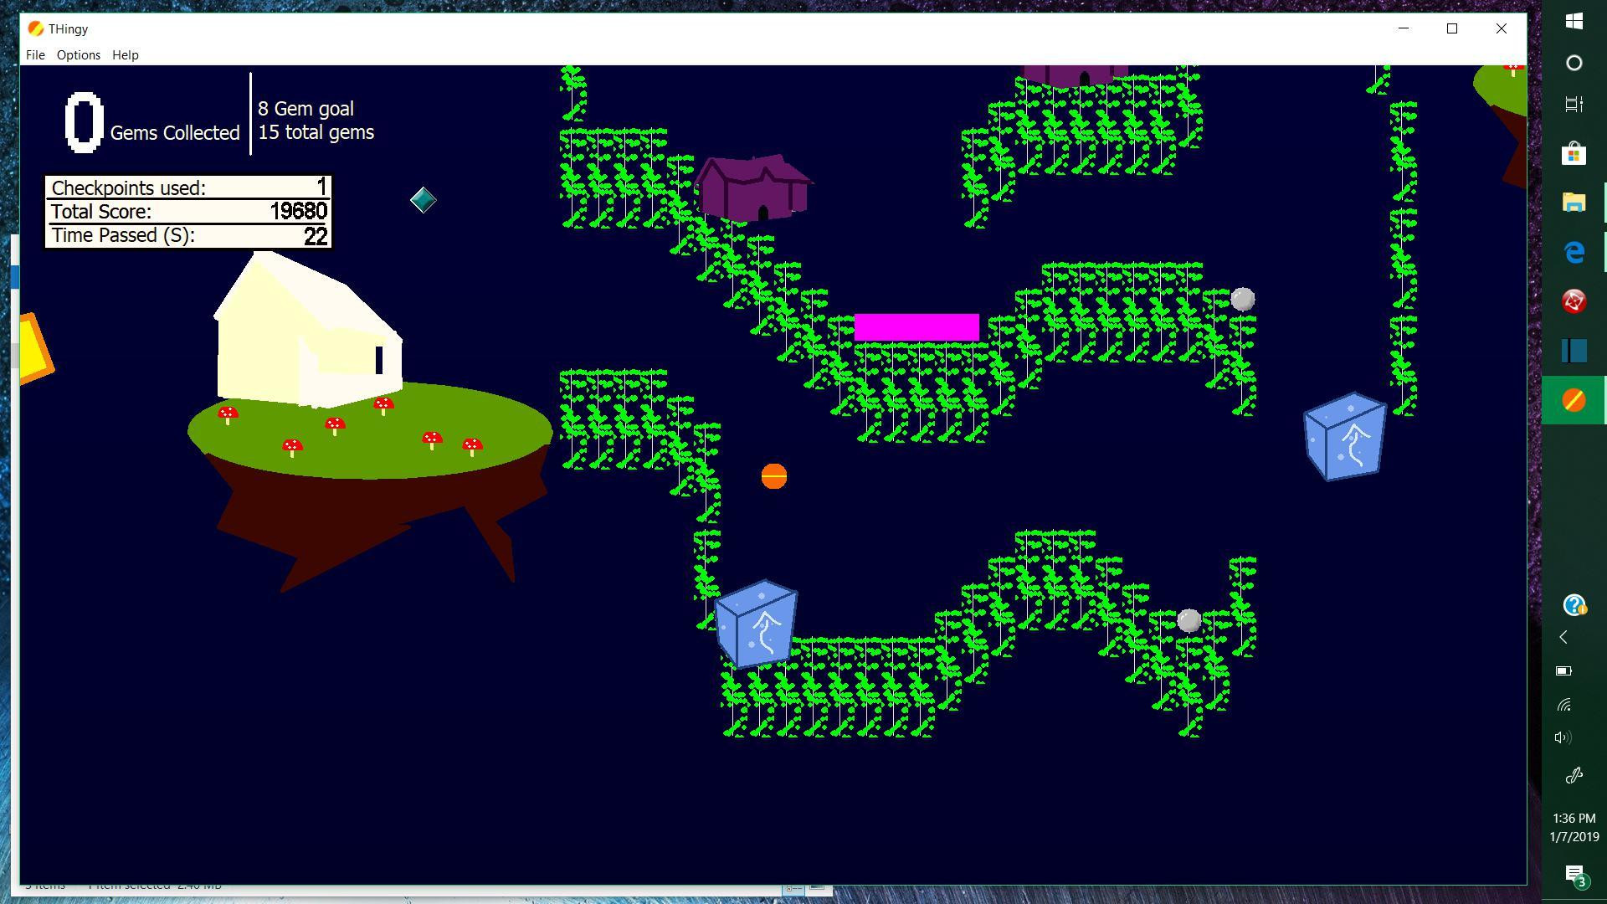
Task: Open Cortana search circle icon
Action: tap(1574, 63)
